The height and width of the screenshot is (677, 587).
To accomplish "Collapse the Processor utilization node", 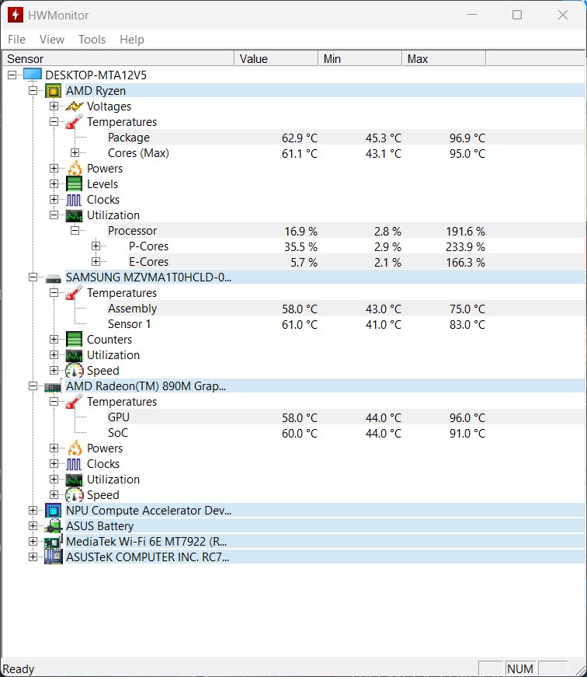I will [75, 231].
